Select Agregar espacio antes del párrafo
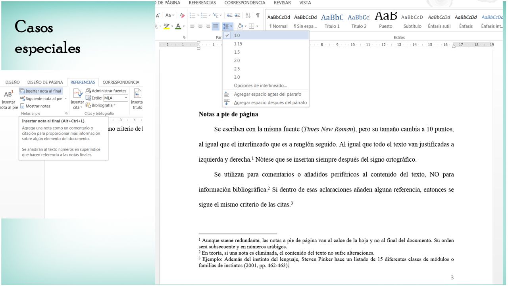Viewport: 508px width, 286px height. pyautogui.click(x=266, y=94)
